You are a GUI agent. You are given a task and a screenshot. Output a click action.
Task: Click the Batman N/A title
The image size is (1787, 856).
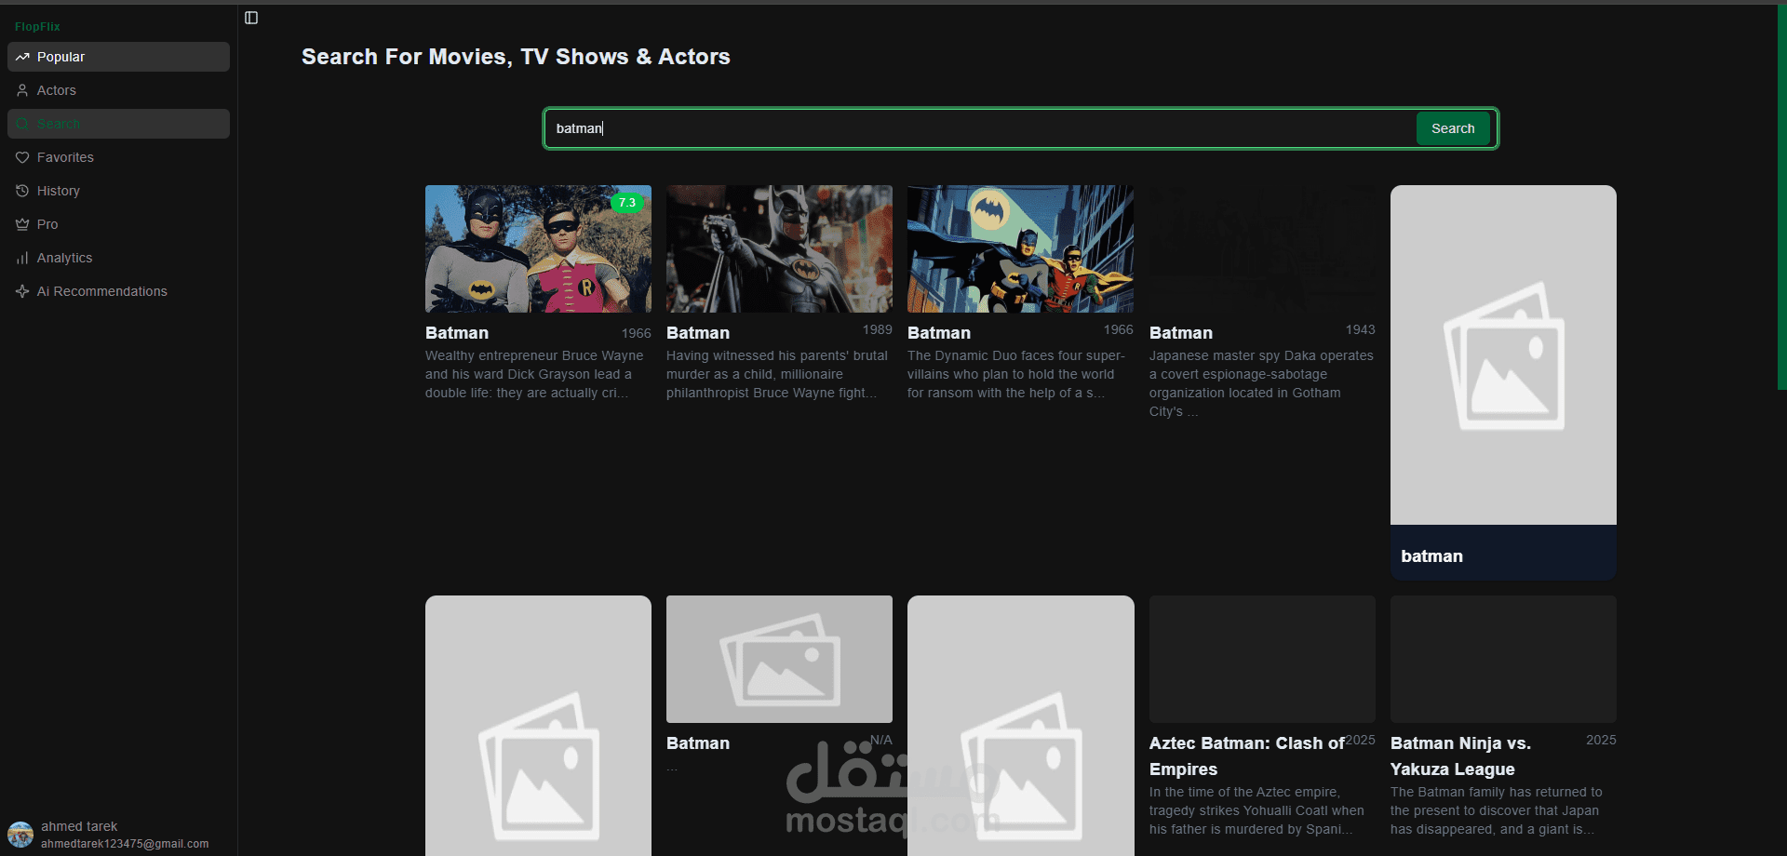[698, 743]
